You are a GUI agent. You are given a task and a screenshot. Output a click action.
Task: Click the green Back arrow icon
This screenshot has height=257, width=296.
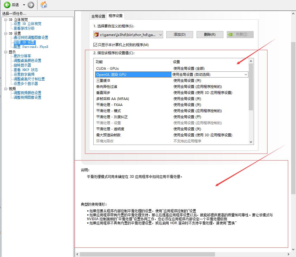coord(7,5)
